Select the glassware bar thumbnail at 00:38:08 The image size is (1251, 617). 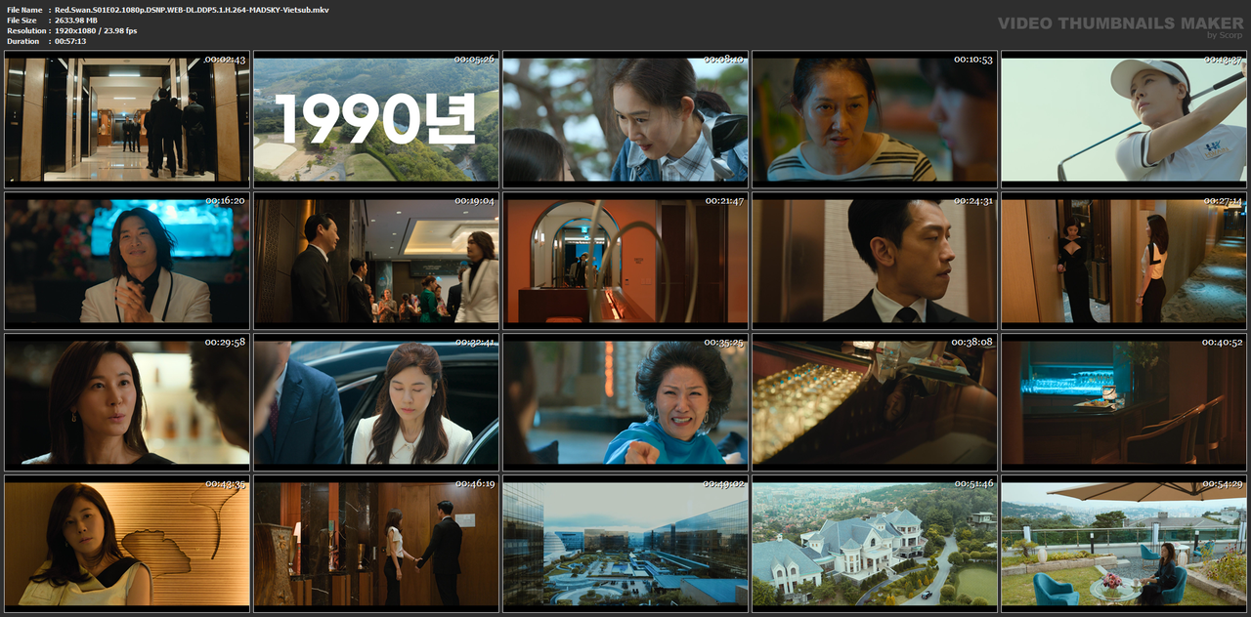point(875,402)
